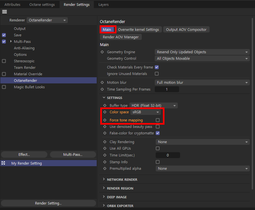Click keyframe diamond beside False-color for cryptomatte
Image resolution: width=255 pixels, height=210 pixels.
(x=105, y=133)
